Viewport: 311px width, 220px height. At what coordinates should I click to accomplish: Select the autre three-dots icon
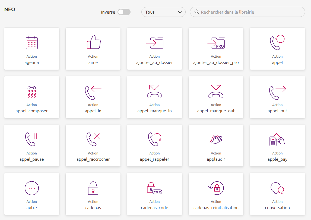tap(32, 188)
